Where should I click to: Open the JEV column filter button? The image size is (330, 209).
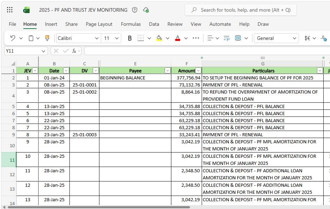click(35, 70)
